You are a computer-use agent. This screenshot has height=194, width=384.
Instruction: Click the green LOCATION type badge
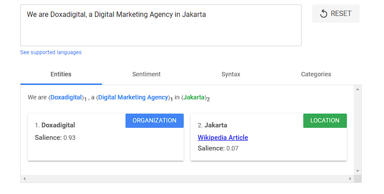coord(325,121)
